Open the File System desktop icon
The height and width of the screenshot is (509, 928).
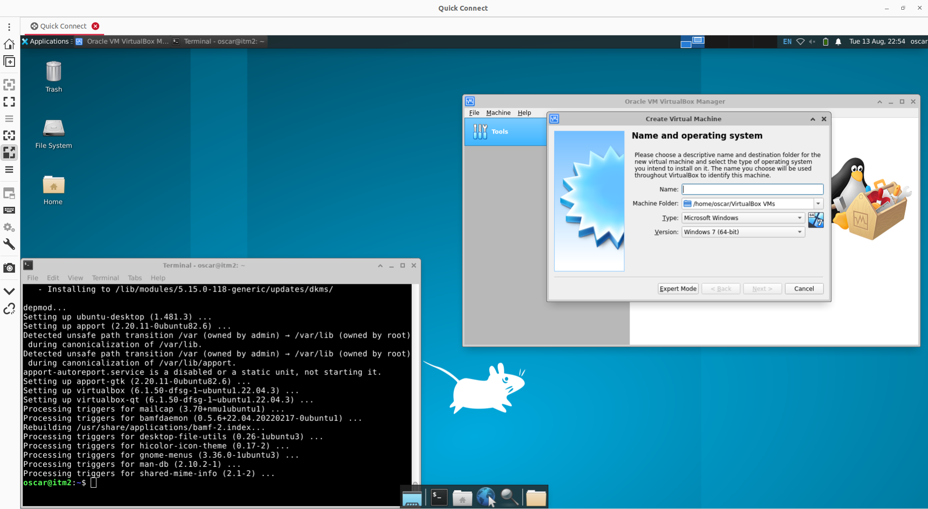53,128
